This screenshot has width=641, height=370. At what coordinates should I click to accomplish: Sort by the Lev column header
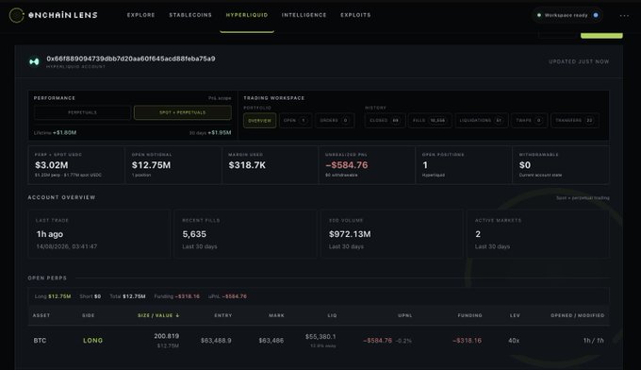[515, 315]
